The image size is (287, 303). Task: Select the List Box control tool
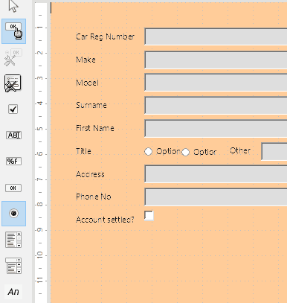pos(13,240)
